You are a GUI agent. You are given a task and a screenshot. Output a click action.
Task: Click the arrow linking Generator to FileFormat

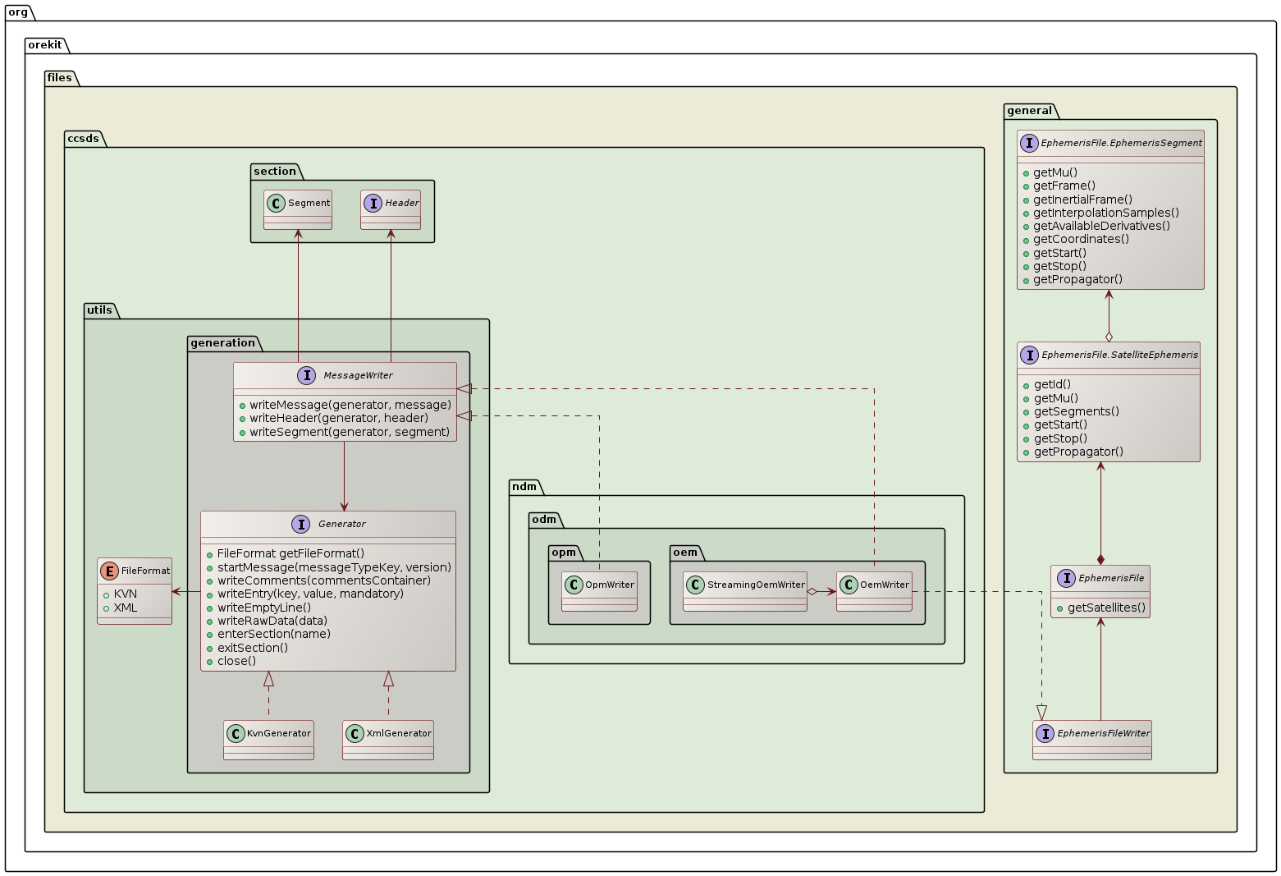185,590
